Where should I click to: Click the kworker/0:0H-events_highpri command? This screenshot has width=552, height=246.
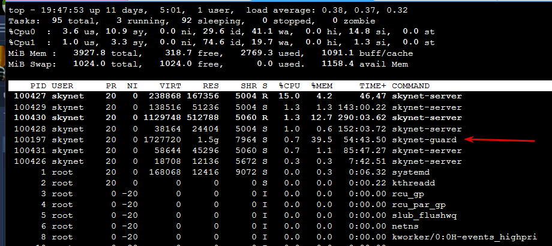click(x=464, y=237)
